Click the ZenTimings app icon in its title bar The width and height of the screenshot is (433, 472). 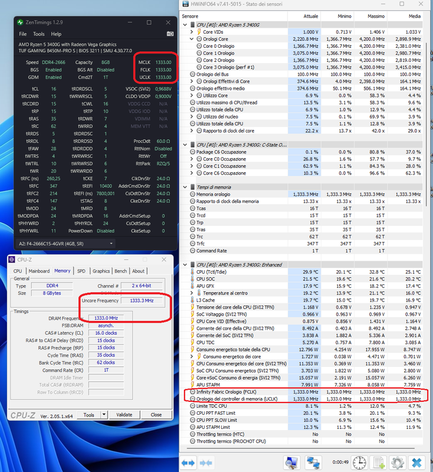click(x=21, y=22)
